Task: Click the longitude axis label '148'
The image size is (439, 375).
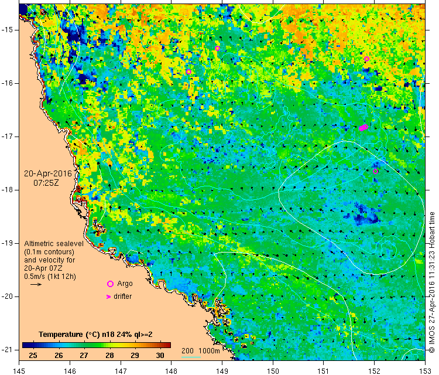Action: click(172, 371)
